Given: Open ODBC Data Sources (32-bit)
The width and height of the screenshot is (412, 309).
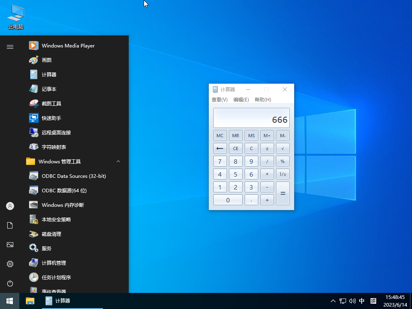Looking at the screenshot, I should (74, 176).
